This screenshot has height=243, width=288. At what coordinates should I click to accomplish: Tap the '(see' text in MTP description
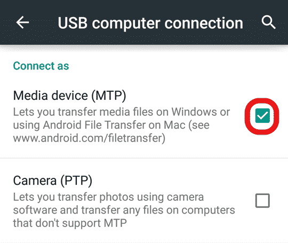[x=199, y=125]
